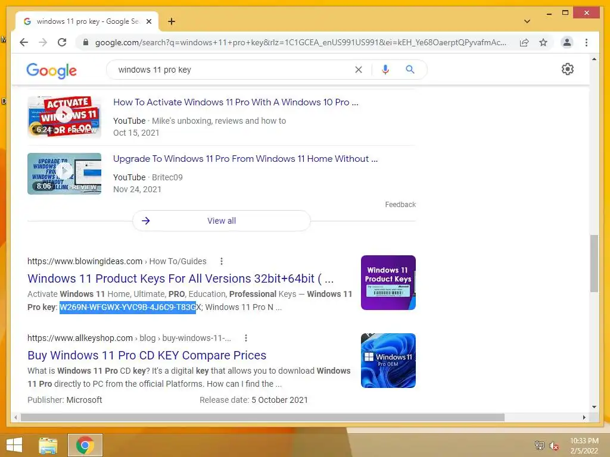Viewport: 610px width, 457px height.
Task: Open File Explorer from the taskbar
Action: [48, 445]
